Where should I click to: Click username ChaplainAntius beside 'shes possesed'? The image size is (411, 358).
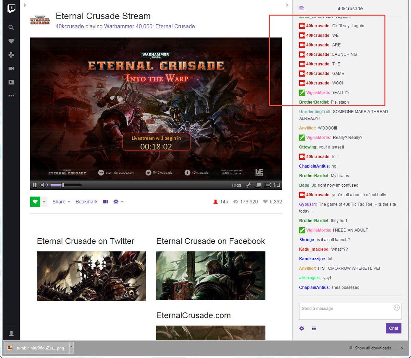coord(314,288)
